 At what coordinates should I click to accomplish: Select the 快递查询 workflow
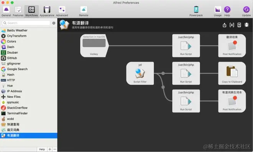click(x=29, y=124)
